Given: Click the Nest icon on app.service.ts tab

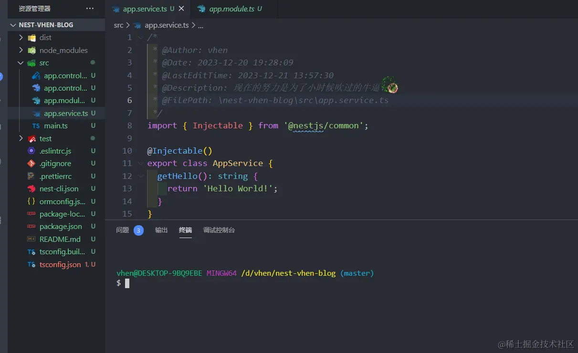Looking at the screenshot, I should 116,9.
